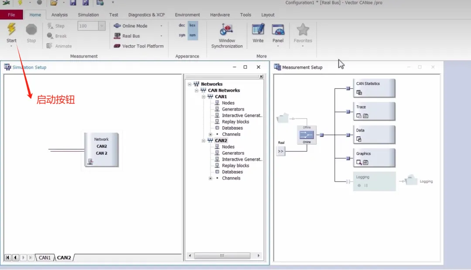Click the Step icon in Measurement group

50,26
